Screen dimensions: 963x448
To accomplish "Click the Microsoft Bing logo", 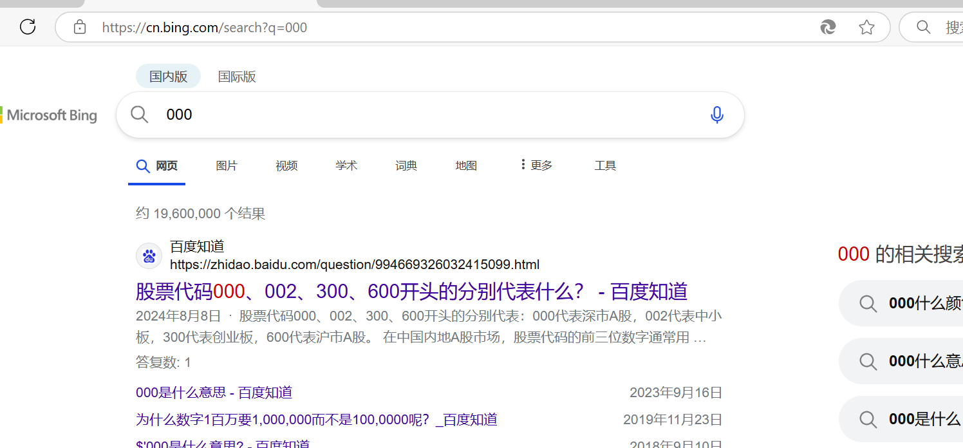I will pyautogui.click(x=49, y=115).
